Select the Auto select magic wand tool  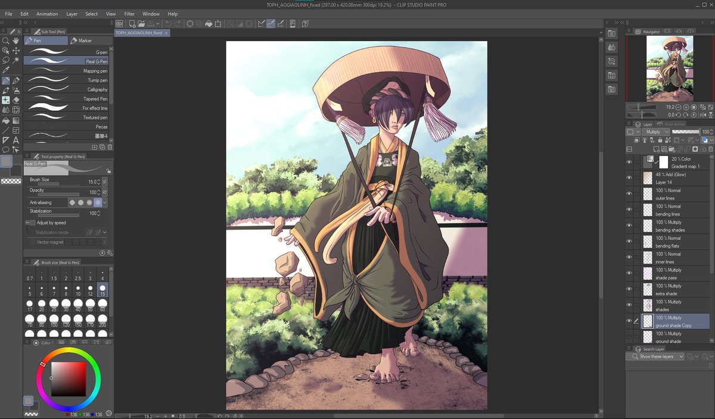click(16, 60)
